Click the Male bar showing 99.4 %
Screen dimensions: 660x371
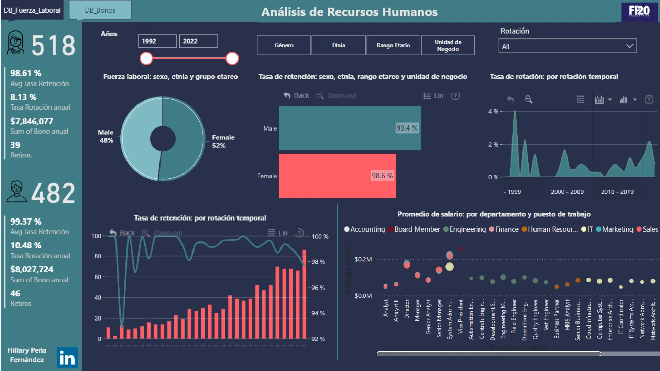350,128
